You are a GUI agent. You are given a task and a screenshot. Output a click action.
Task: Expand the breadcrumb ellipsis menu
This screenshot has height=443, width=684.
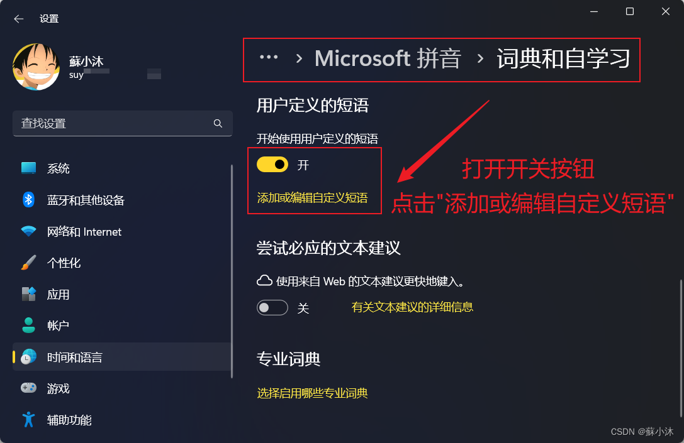(269, 57)
